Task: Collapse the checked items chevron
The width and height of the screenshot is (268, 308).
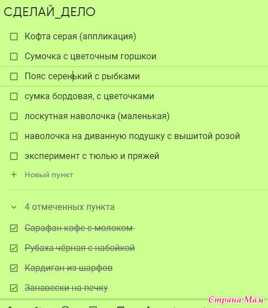Action: 14,207
